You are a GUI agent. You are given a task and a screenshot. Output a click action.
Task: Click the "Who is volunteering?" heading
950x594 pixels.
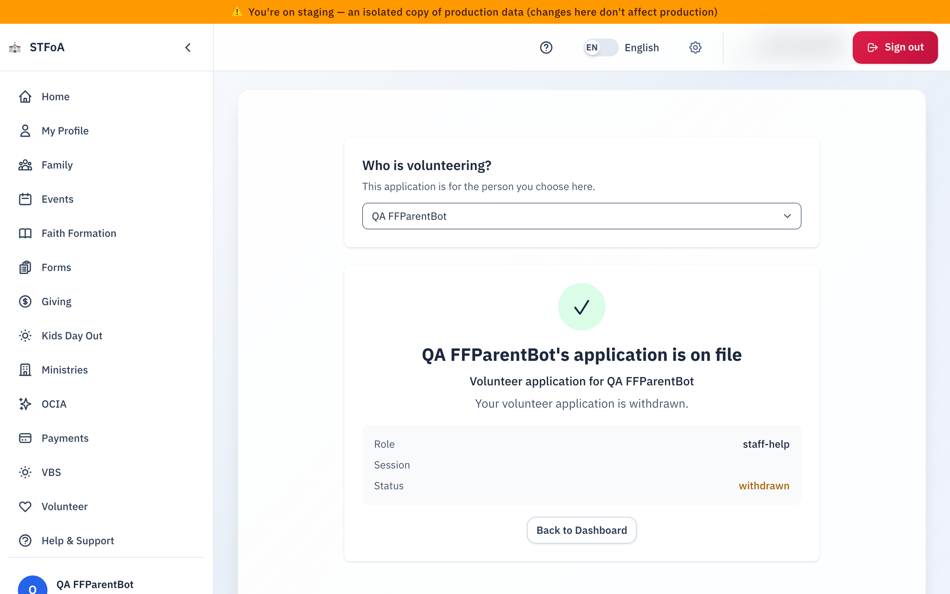point(427,166)
